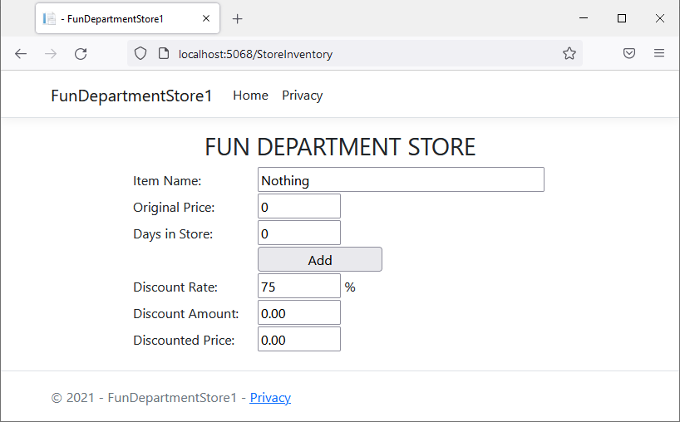Open the FunDepartmentStore1 brand link

click(131, 96)
